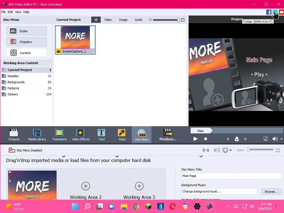Select the Samples folder
This screenshot has height=213, width=284.
(x=27, y=76)
